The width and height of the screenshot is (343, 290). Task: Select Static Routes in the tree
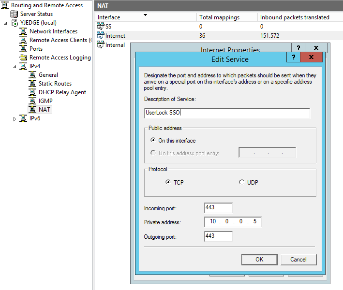[x=55, y=84]
